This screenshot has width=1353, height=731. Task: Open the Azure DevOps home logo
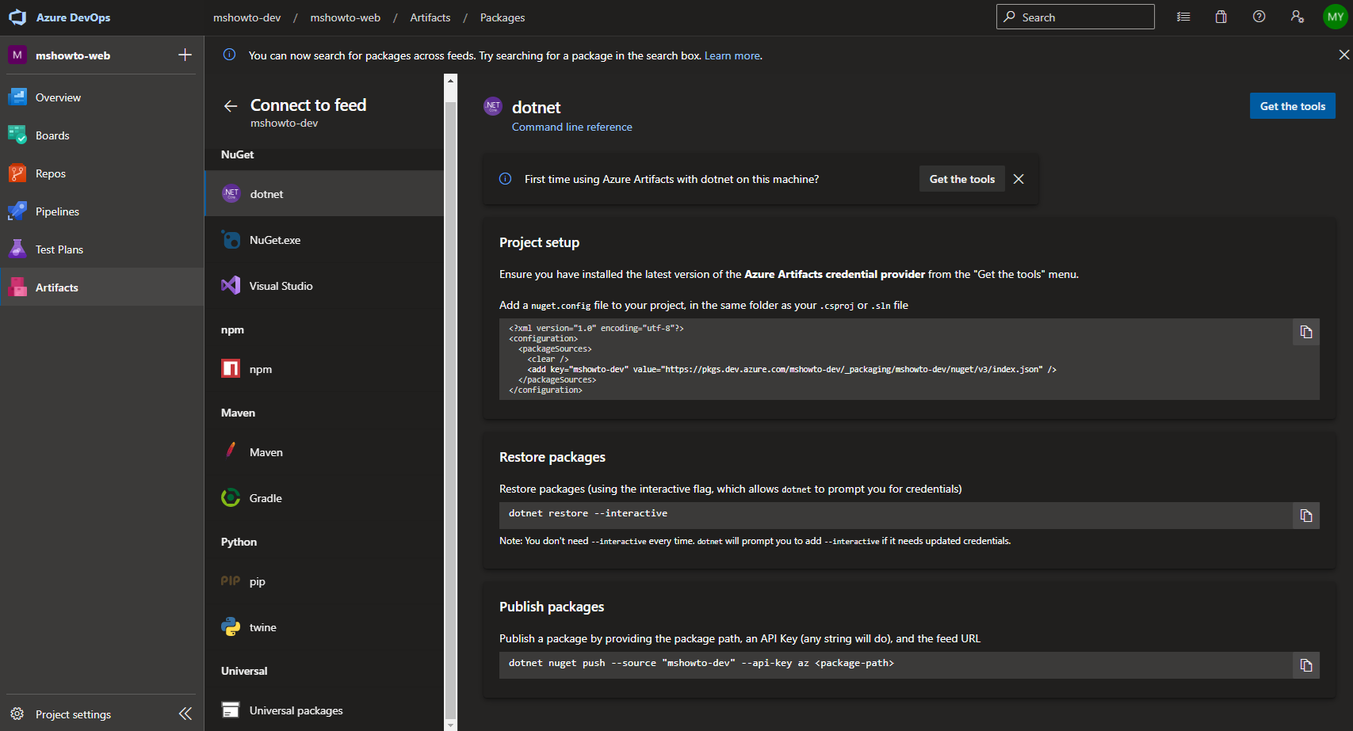tap(17, 17)
